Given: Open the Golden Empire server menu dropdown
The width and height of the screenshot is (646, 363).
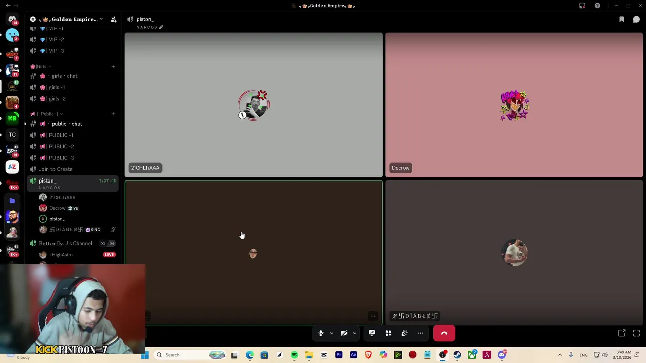Looking at the screenshot, I should click(101, 19).
